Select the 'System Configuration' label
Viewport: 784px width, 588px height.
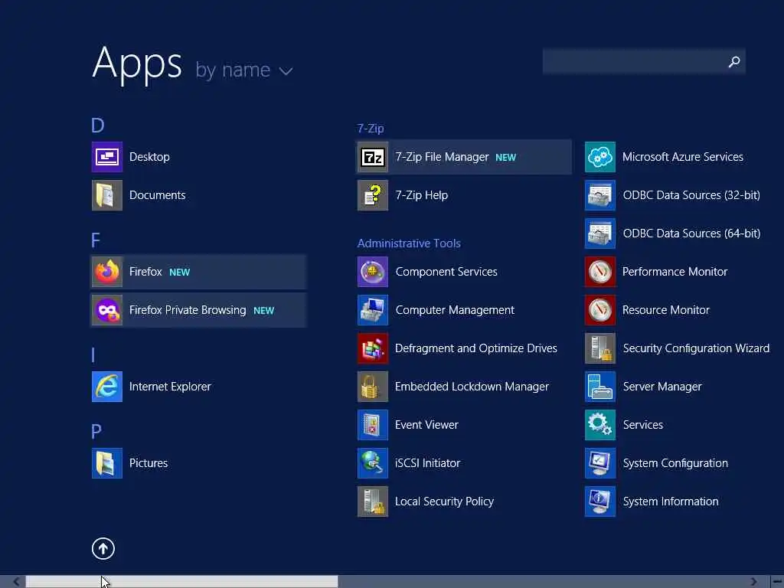pos(675,463)
